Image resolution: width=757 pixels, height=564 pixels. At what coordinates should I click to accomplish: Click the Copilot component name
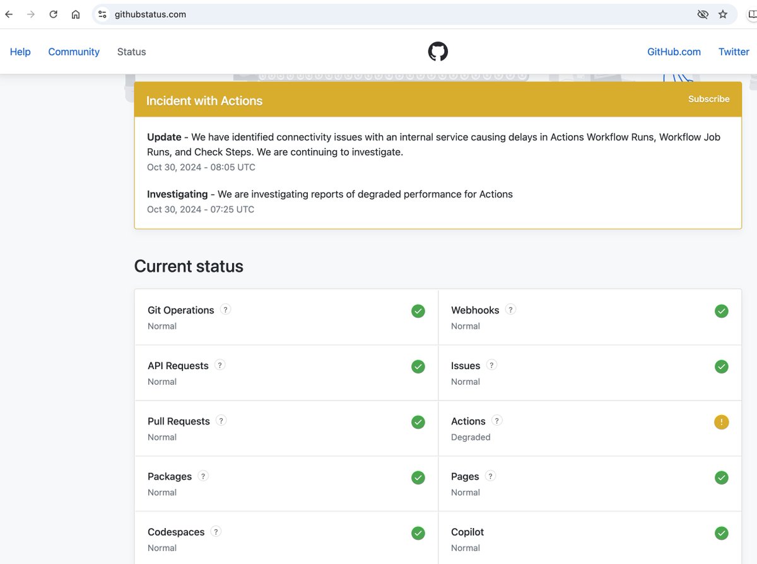[467, 532]
